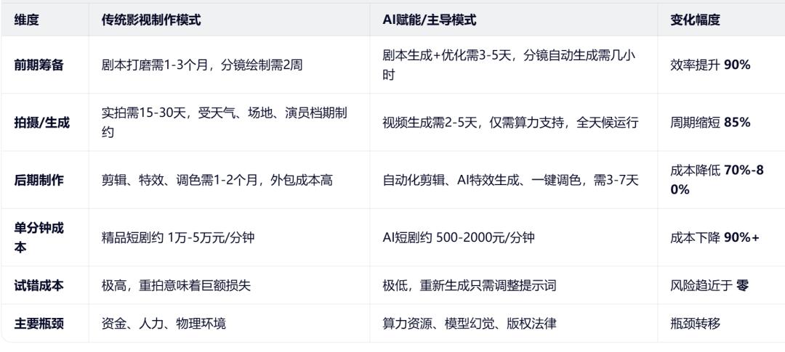Image resolution: width=785 pixels, height=352 pixels.
Task: Select the 后期制作 row label
Action: click(39, 180)
